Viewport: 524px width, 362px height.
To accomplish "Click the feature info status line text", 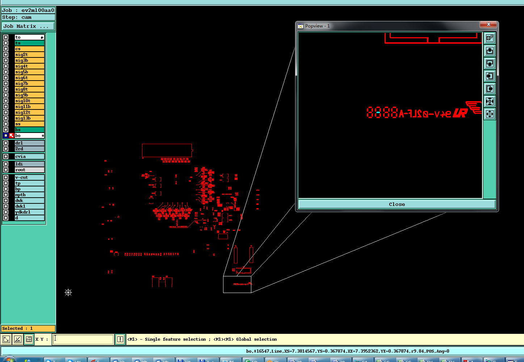I will point(348,351).
